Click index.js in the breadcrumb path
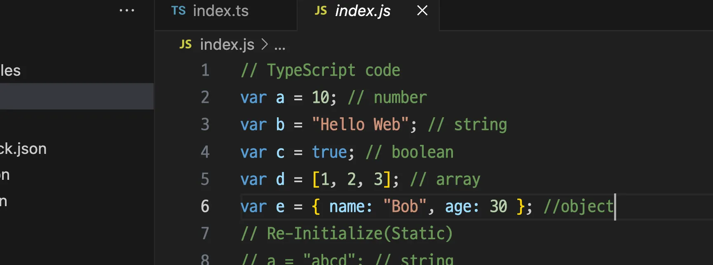The image size is (713, 265). [227, 44]
